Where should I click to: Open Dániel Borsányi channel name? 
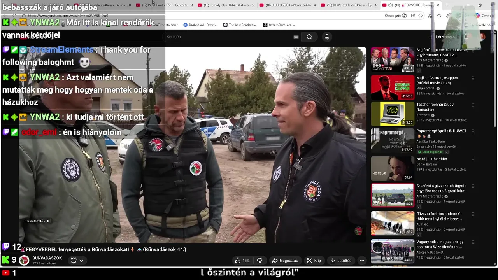tap(427, 164)
